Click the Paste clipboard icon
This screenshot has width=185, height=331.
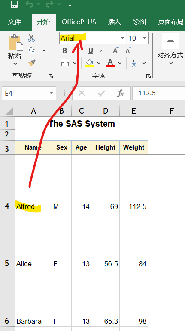(15, 43)
